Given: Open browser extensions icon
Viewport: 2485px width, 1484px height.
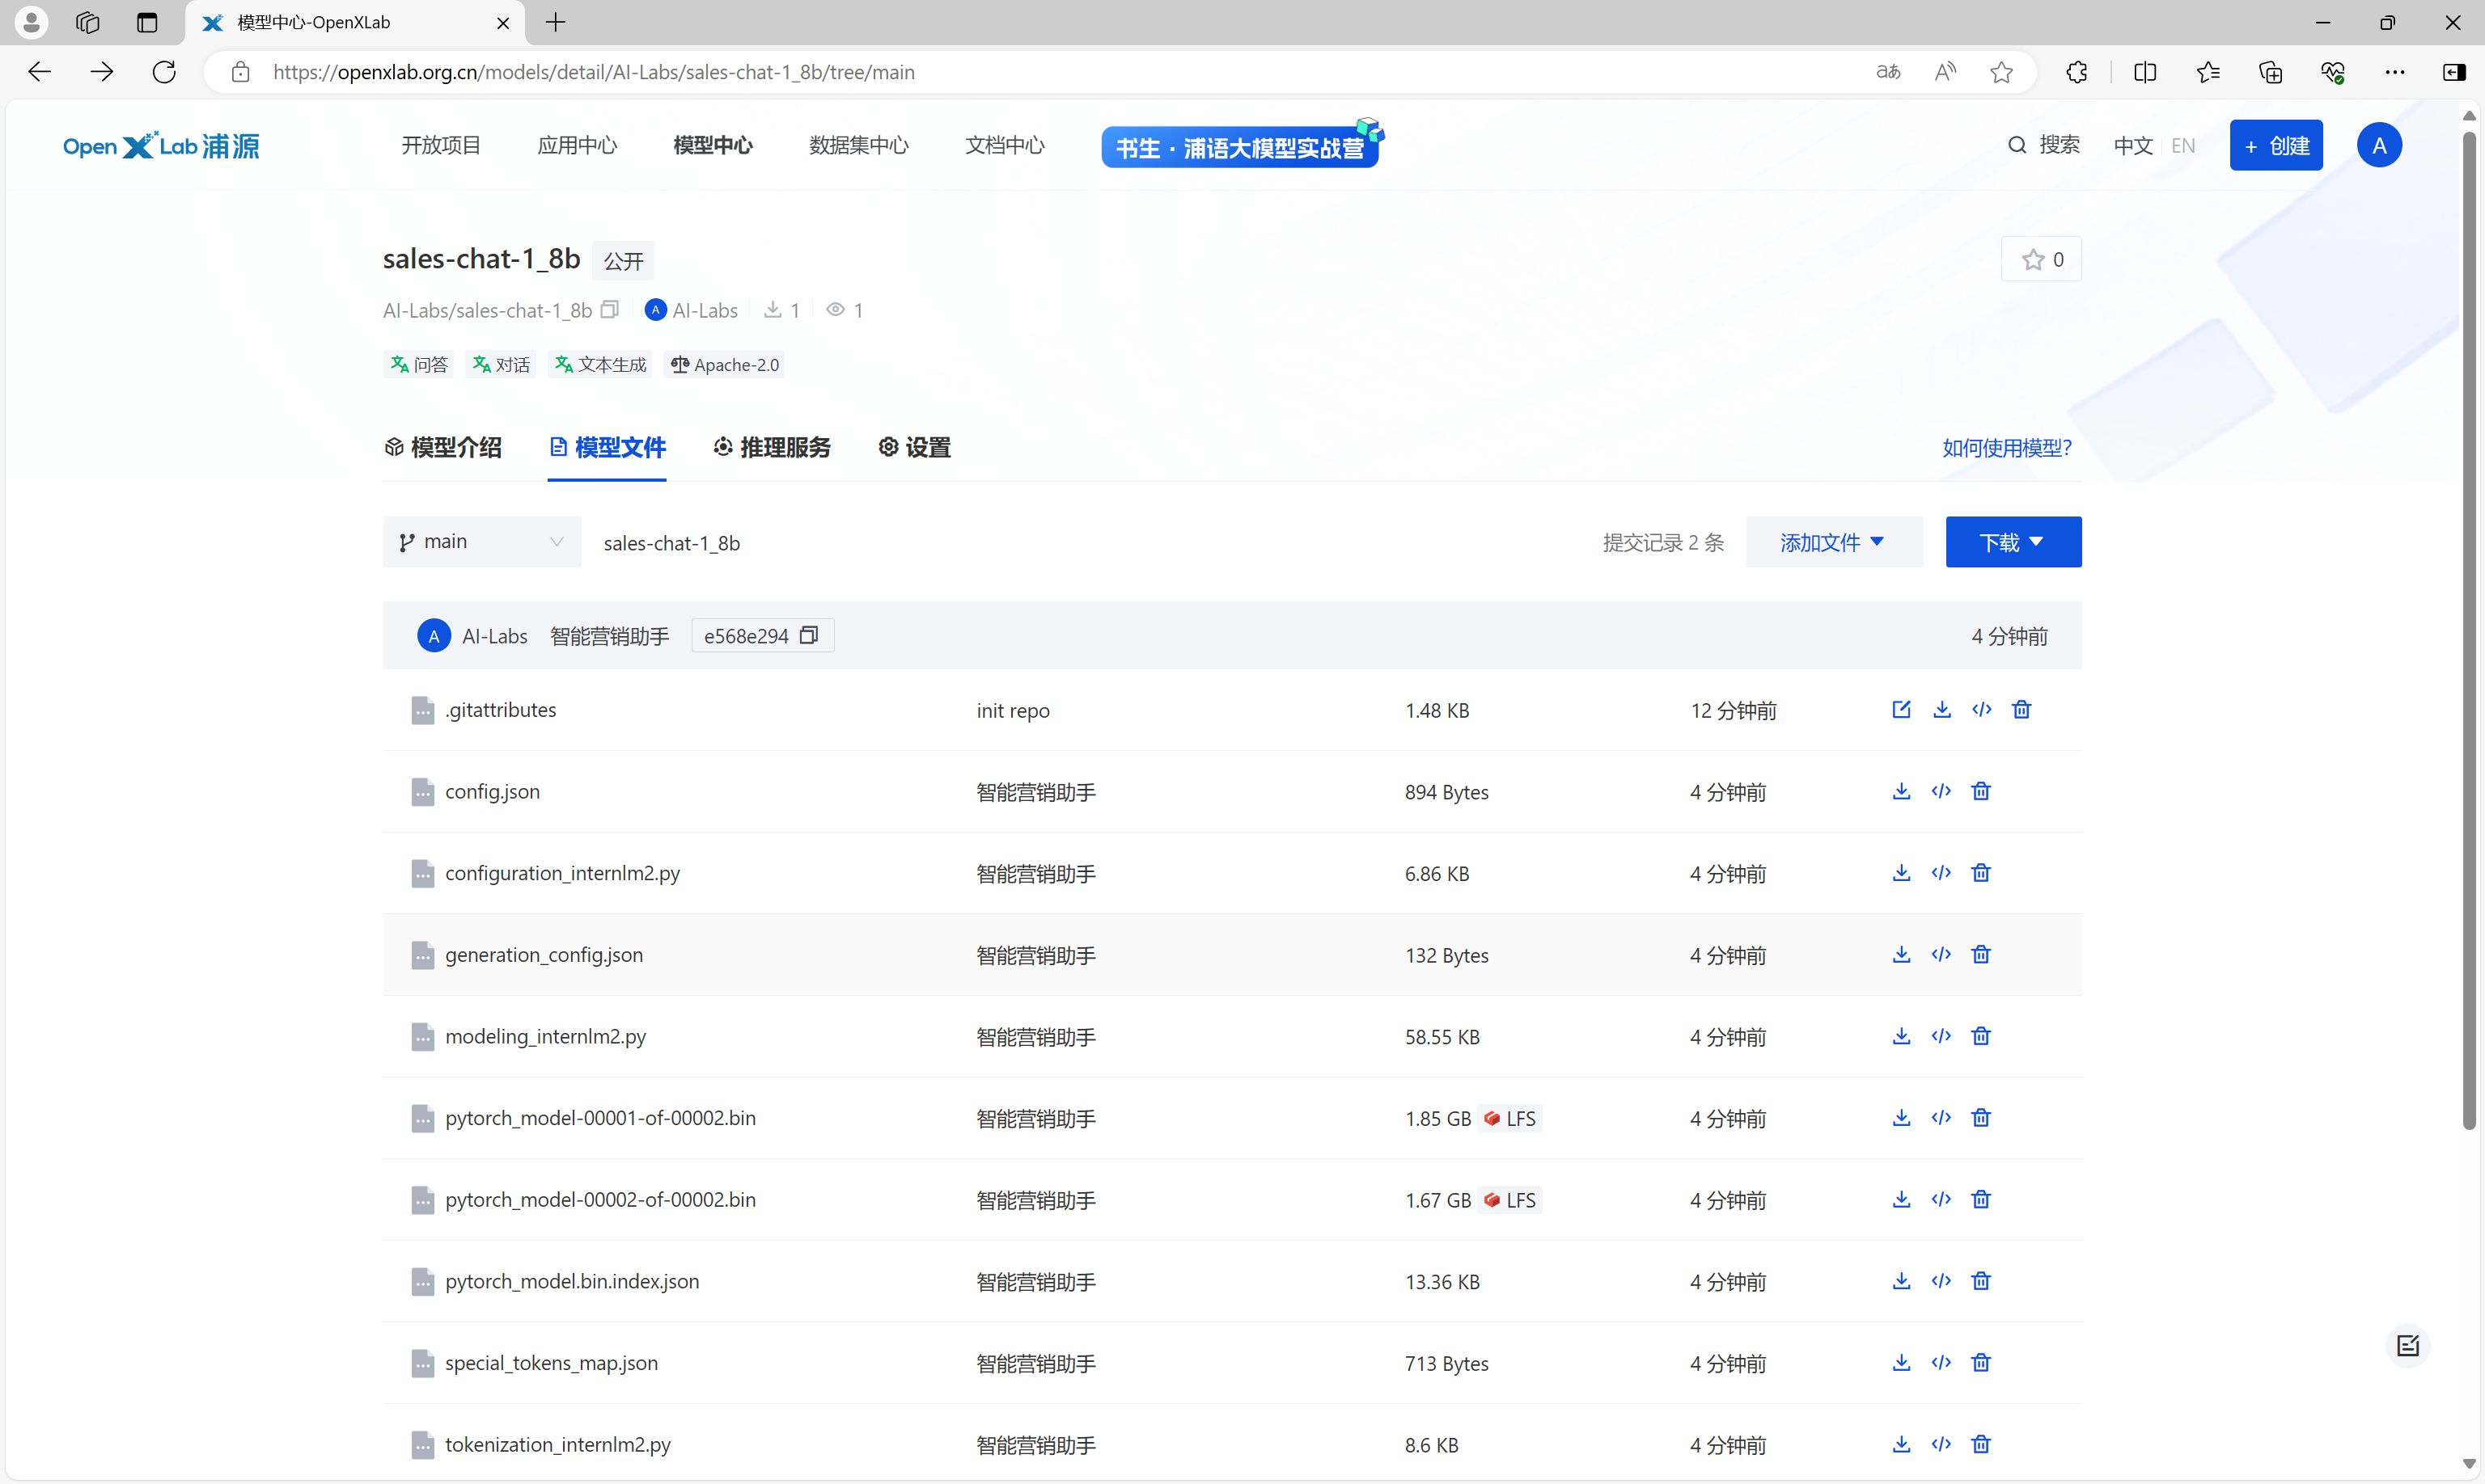Looking at the screenshot, I should pyautogui.click(x=2077, y=72).
